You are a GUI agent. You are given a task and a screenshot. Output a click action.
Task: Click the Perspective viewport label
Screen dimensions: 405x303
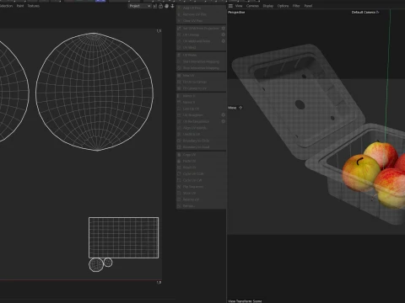click(236, 13)
